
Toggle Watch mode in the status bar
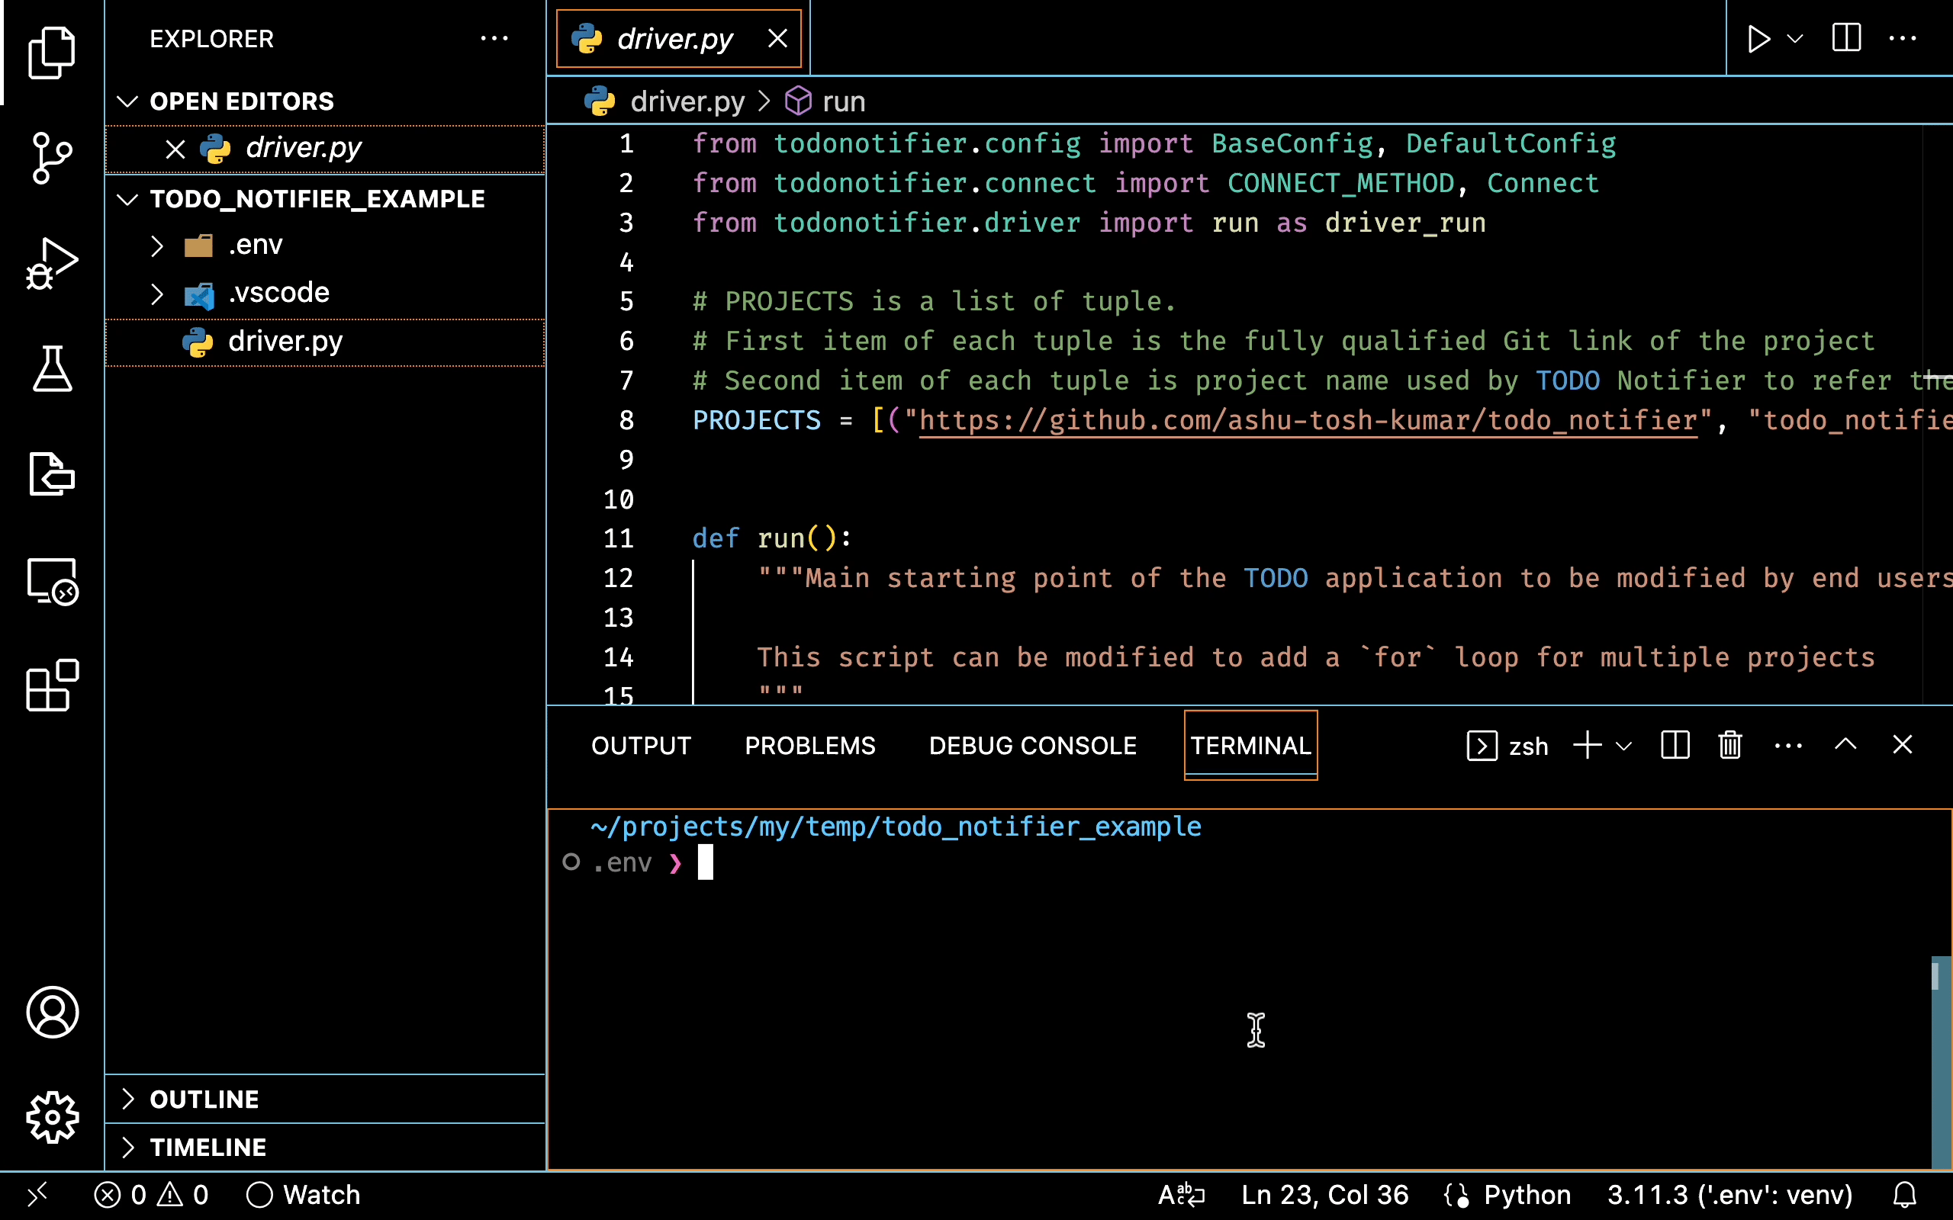303,1195
